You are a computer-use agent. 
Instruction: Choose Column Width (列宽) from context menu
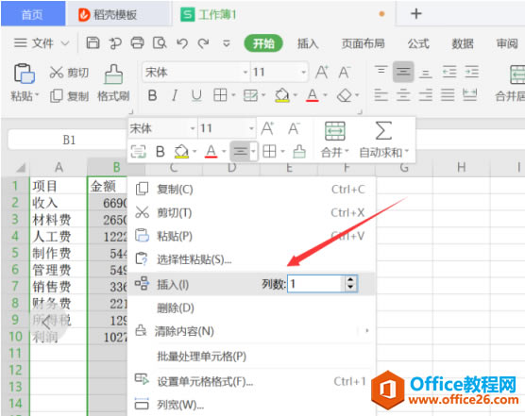(251, 405)
